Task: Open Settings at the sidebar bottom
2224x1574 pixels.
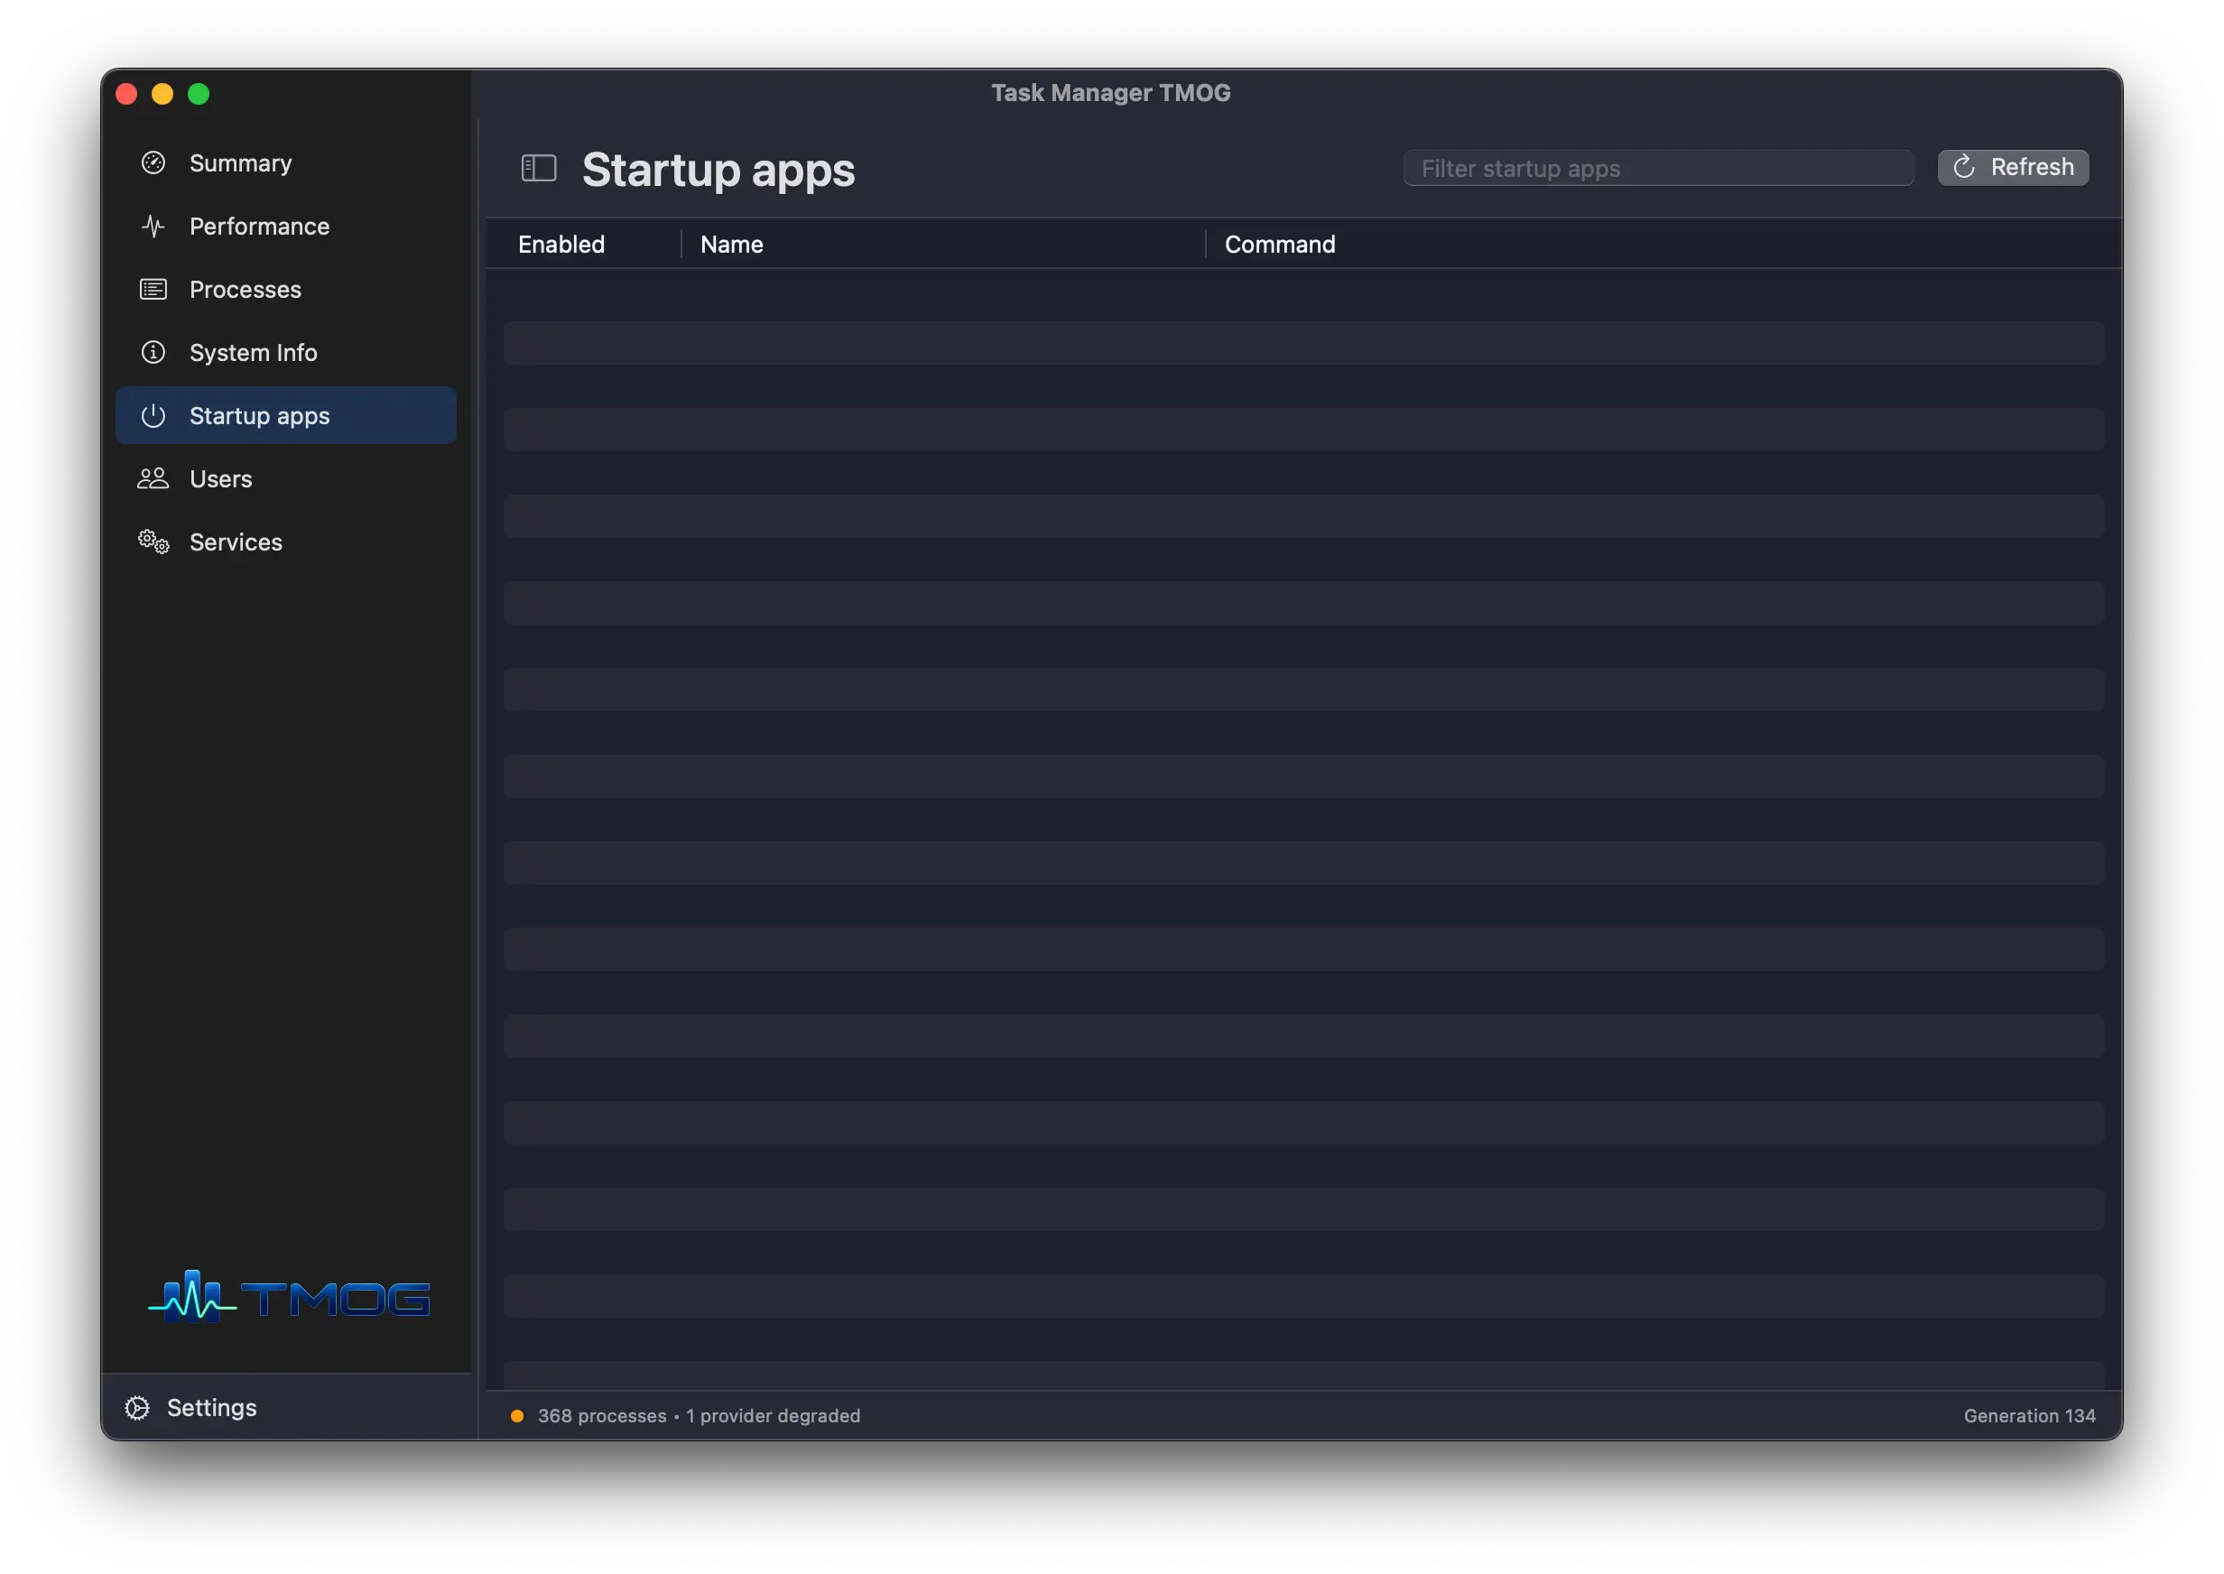Action: click(x=192, y=1408)
